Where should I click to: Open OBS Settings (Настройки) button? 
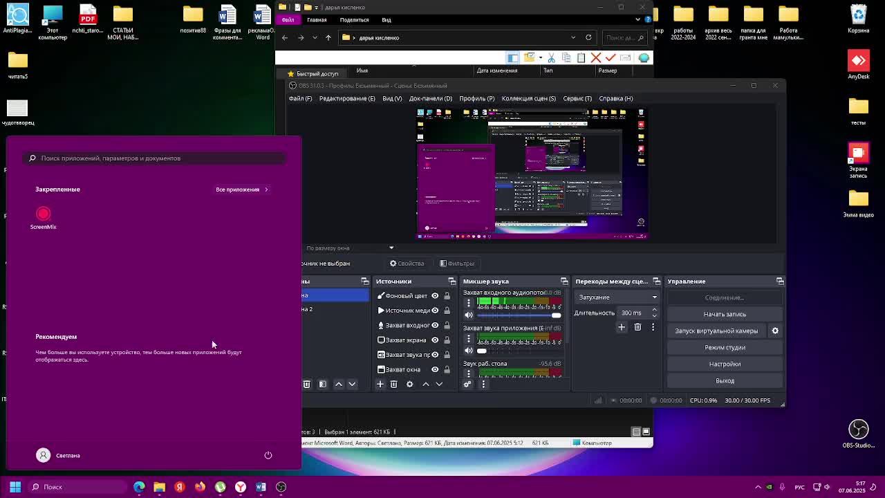coord(725,364)
